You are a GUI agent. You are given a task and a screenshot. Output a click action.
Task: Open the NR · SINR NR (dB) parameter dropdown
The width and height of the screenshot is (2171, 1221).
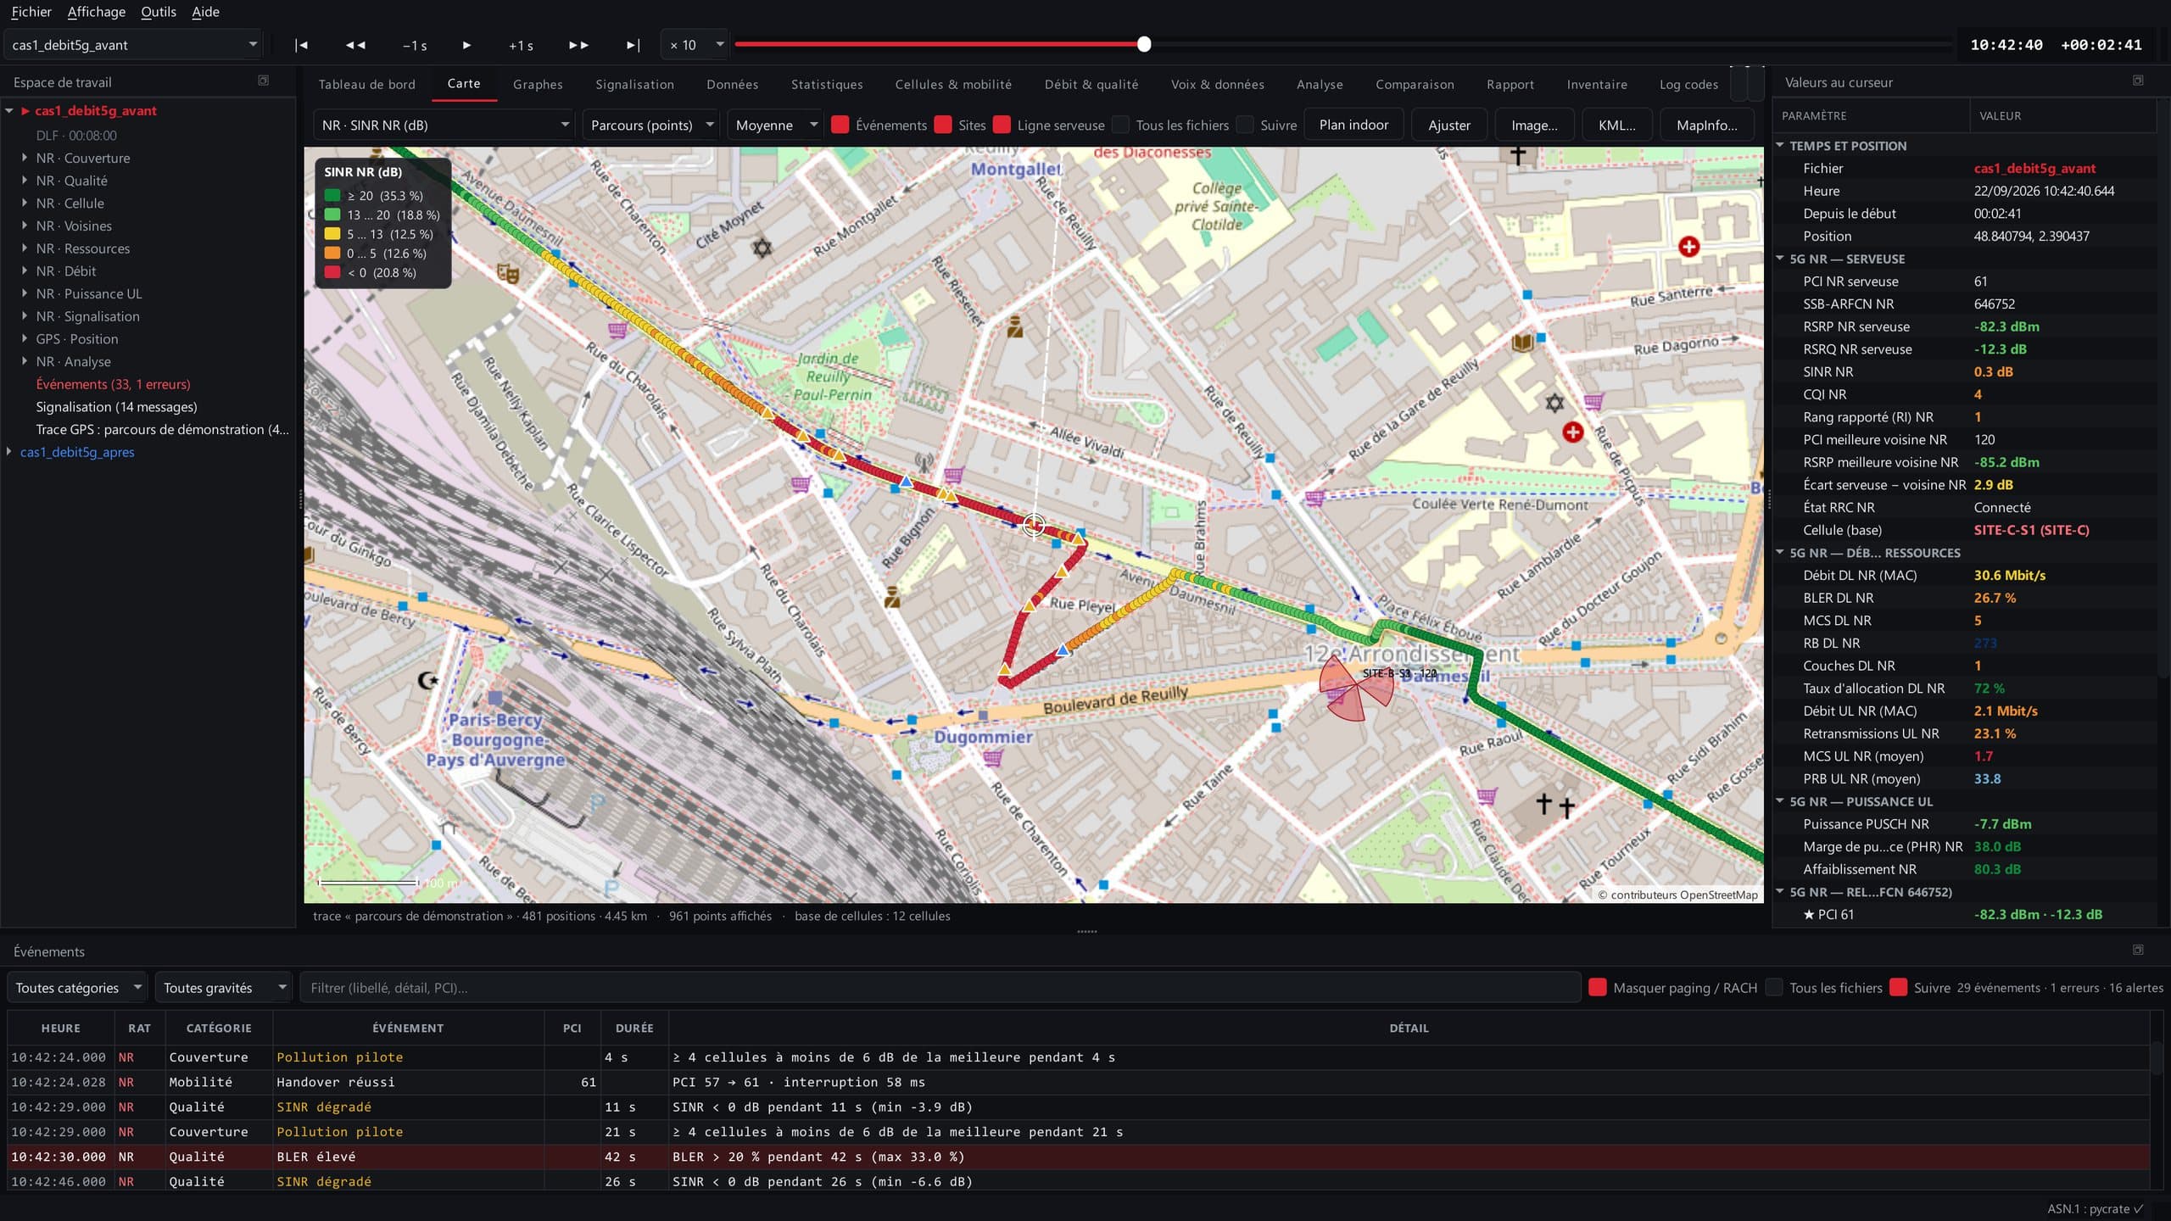(444, 125)
